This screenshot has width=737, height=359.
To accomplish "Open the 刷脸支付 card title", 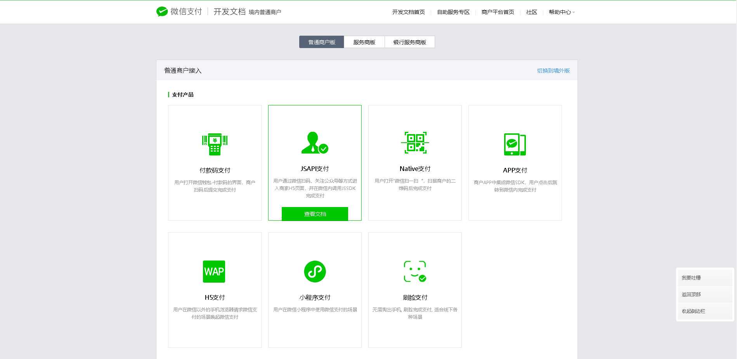I will point(415,297).
